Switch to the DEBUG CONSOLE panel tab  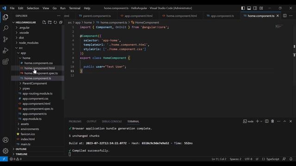[x=111, y=121]
